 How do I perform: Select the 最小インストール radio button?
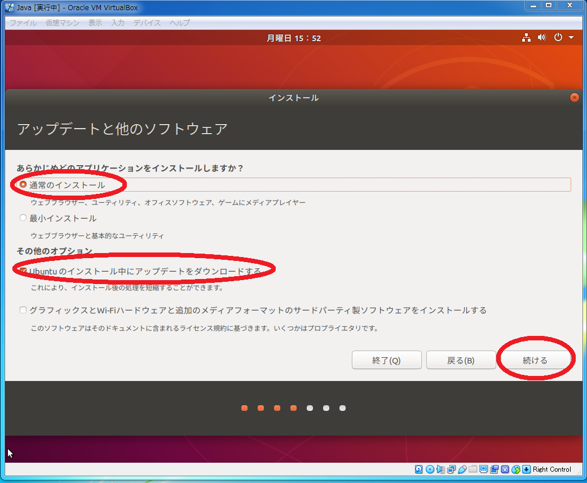click(x=23, y=218)
